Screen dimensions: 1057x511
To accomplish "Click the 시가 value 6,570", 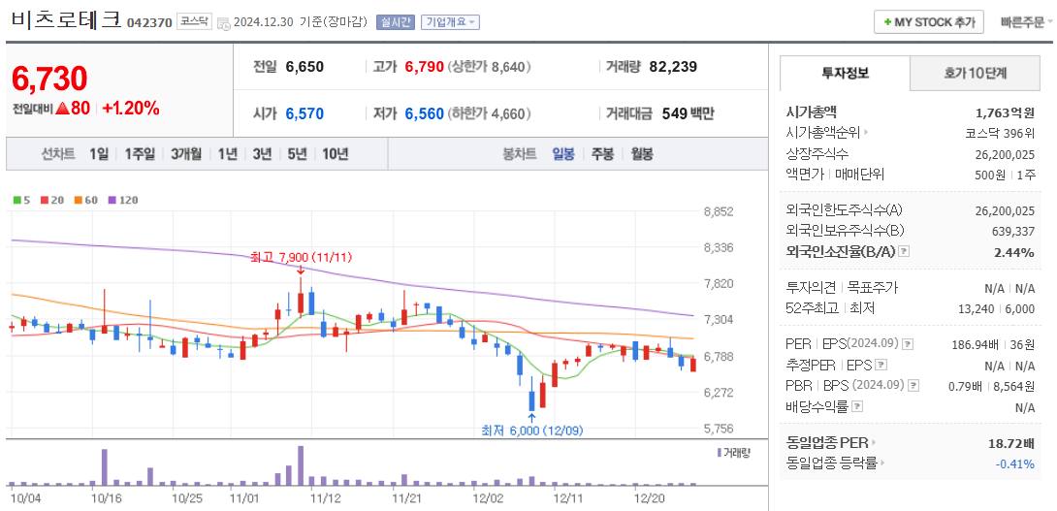I will (x=304, y=113).
